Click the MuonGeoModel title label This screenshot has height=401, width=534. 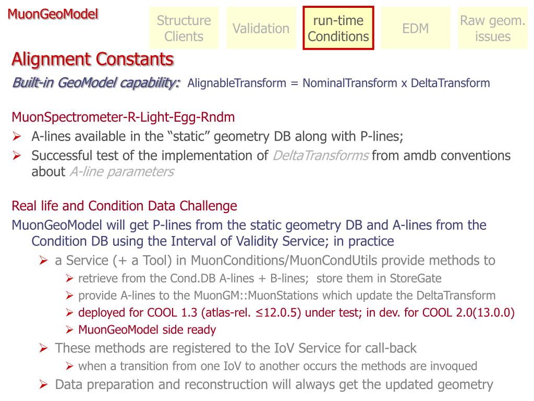click(53, 14)
